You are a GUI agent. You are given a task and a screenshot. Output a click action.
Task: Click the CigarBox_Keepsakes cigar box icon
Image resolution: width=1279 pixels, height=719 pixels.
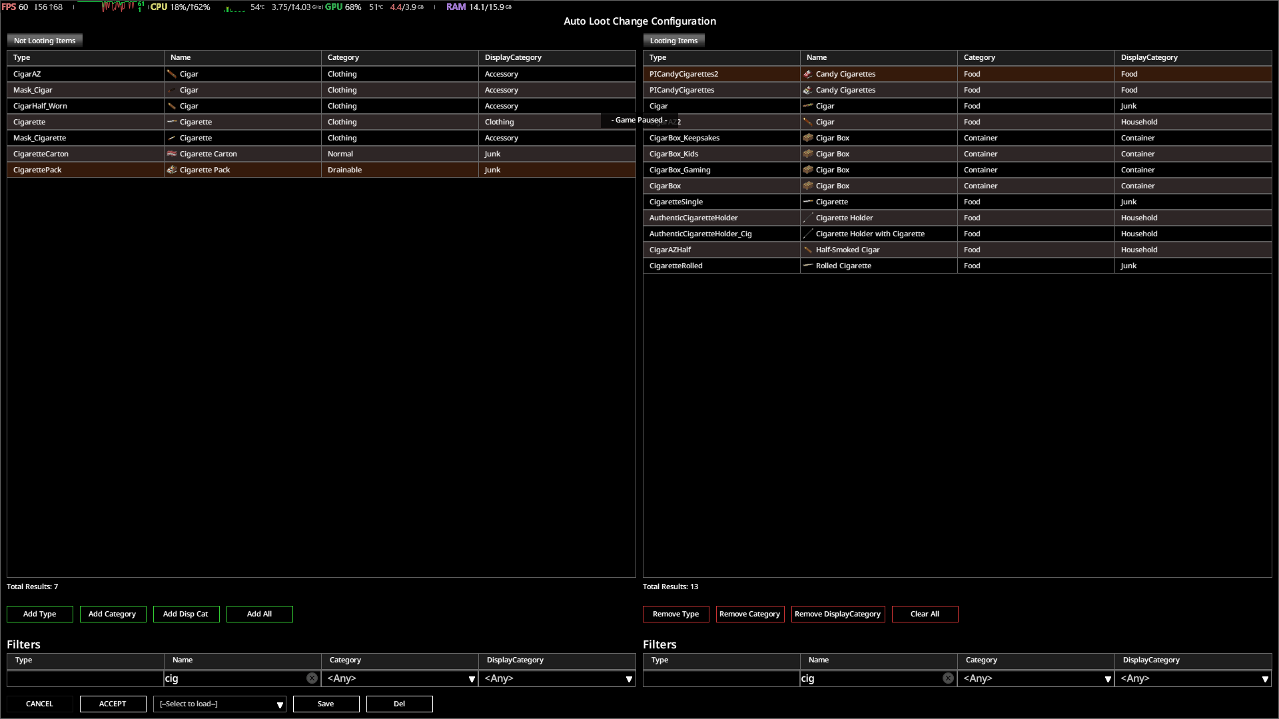808,138
